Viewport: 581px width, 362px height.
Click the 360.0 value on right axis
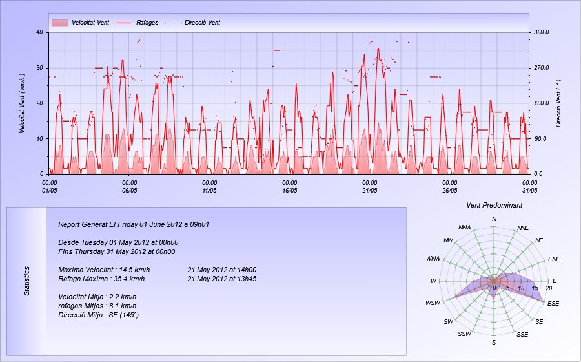coord(540,32)
